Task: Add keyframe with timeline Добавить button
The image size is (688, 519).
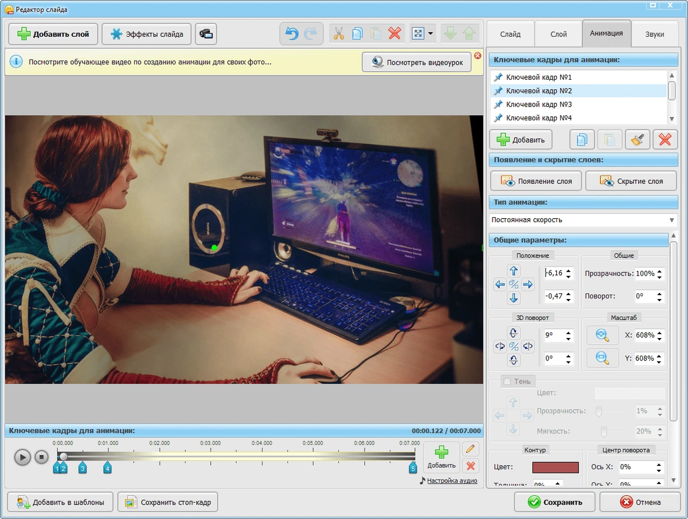Action: (x=441, y=458)
